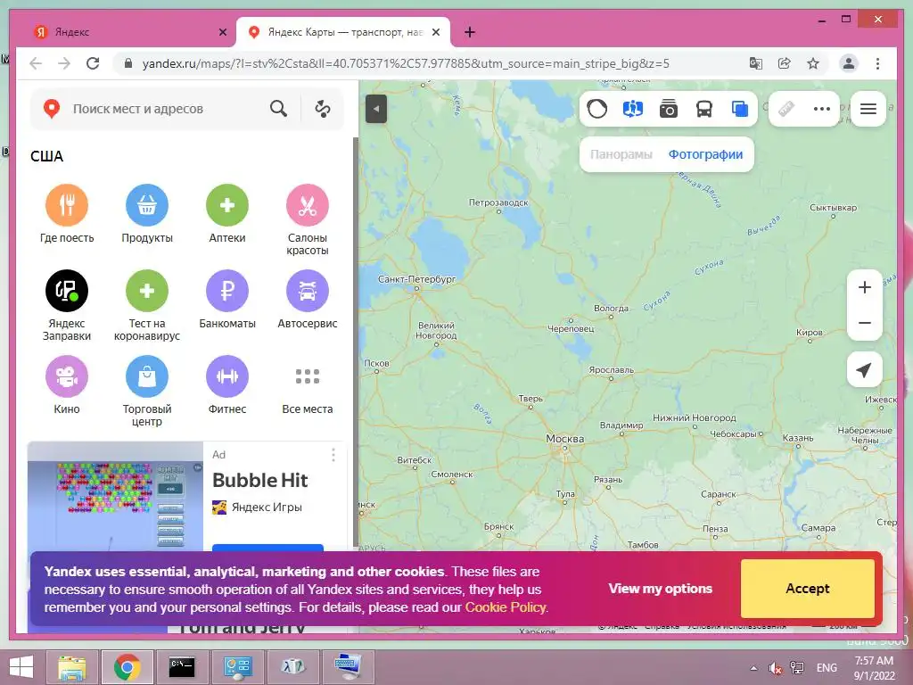
Task: Select the 'Фитнес' fitness category icon
Action: pyautogui.click(x=227, y=376)
